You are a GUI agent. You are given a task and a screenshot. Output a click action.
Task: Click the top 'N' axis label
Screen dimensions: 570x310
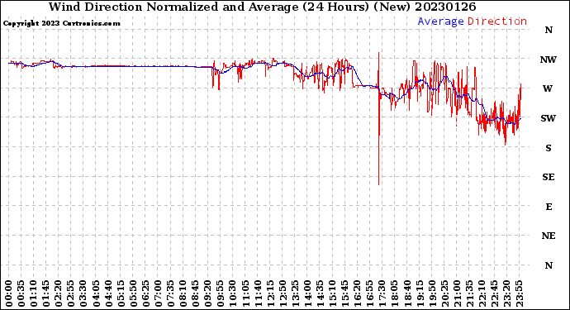point(549,31)
